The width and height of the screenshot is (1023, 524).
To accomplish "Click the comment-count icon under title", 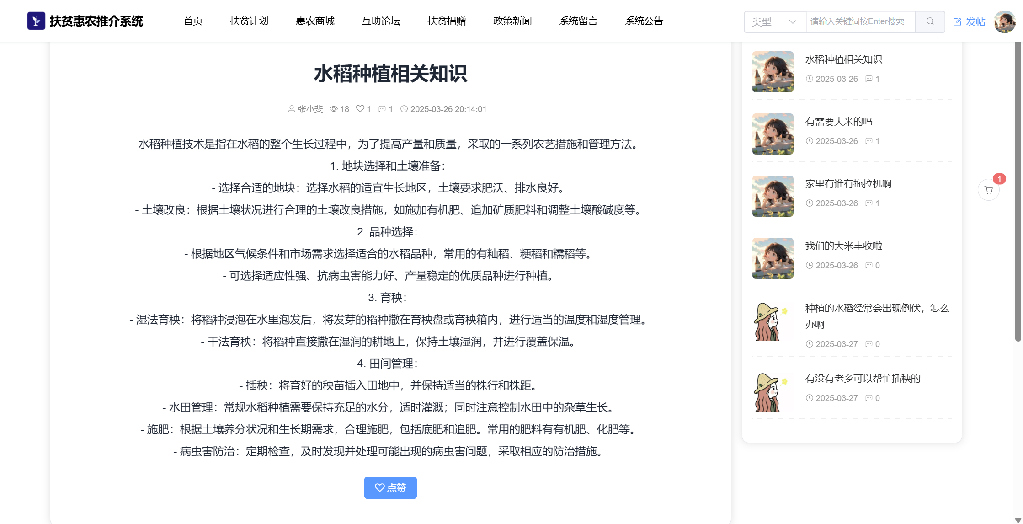I will click(382, 109).
